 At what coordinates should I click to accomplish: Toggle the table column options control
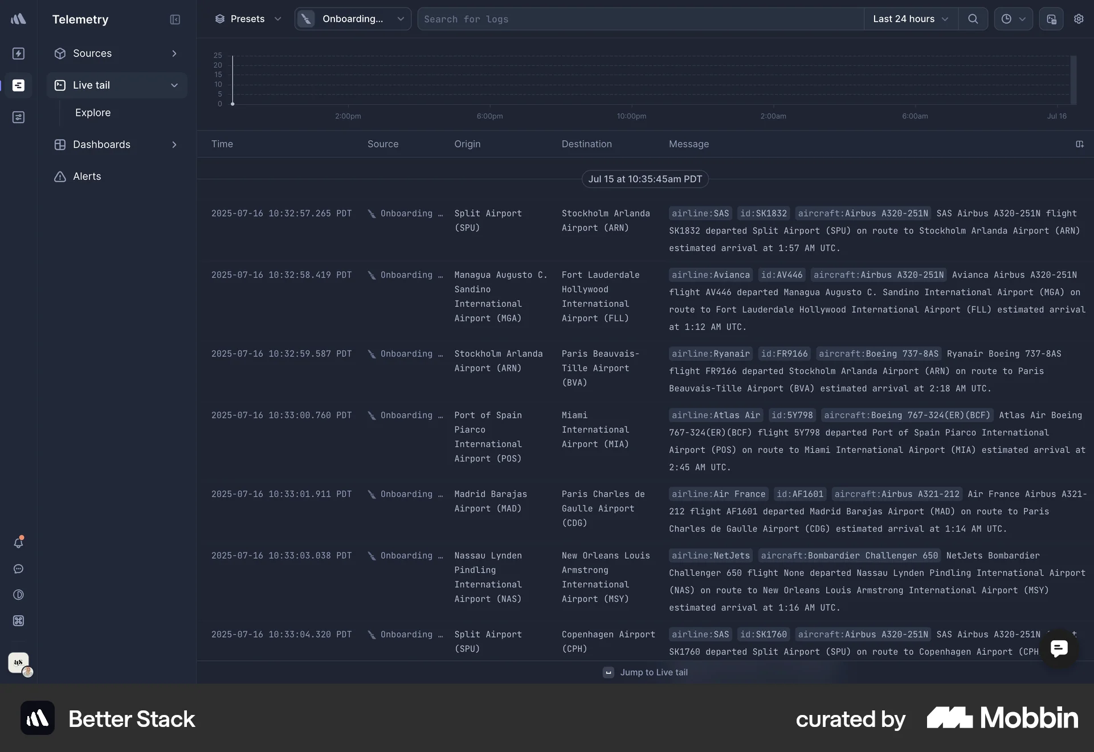pos(1080,144)
